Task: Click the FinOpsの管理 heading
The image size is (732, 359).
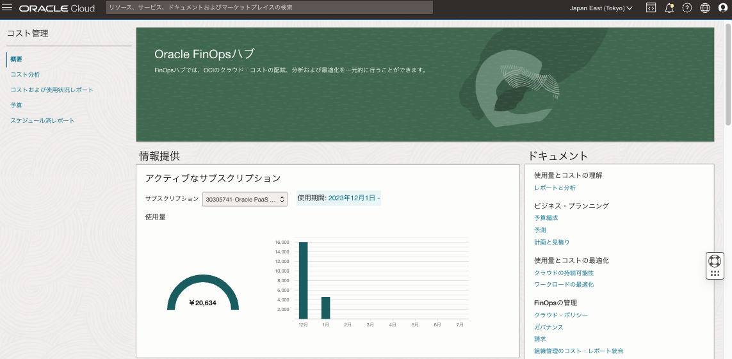Action: coord(555,303)
